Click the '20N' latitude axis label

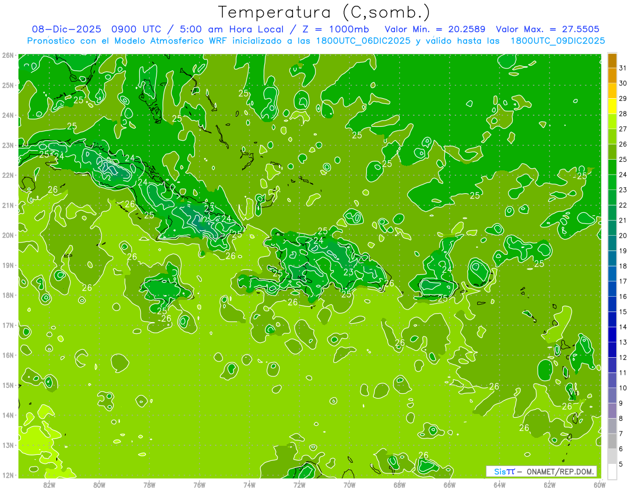(x=7, y=235)
